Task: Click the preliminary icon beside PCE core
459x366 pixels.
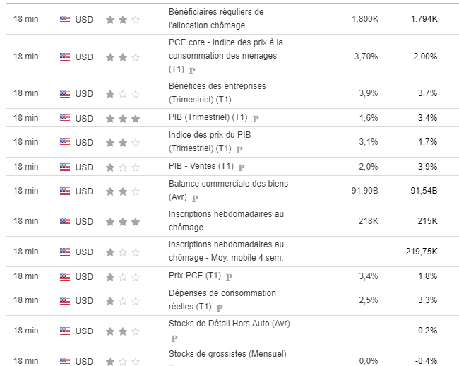Action: point(193,71)
